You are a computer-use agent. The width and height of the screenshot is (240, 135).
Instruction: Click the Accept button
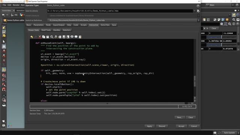181,126
